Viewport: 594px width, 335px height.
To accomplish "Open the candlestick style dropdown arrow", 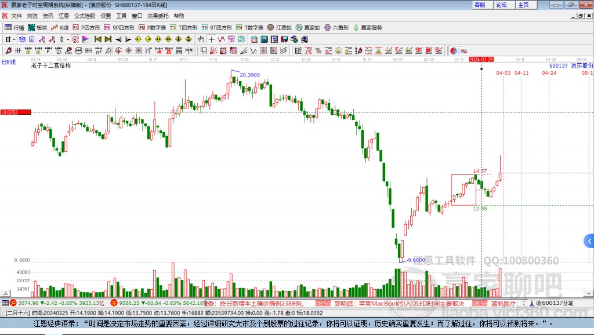I will (x=68, y=39).
